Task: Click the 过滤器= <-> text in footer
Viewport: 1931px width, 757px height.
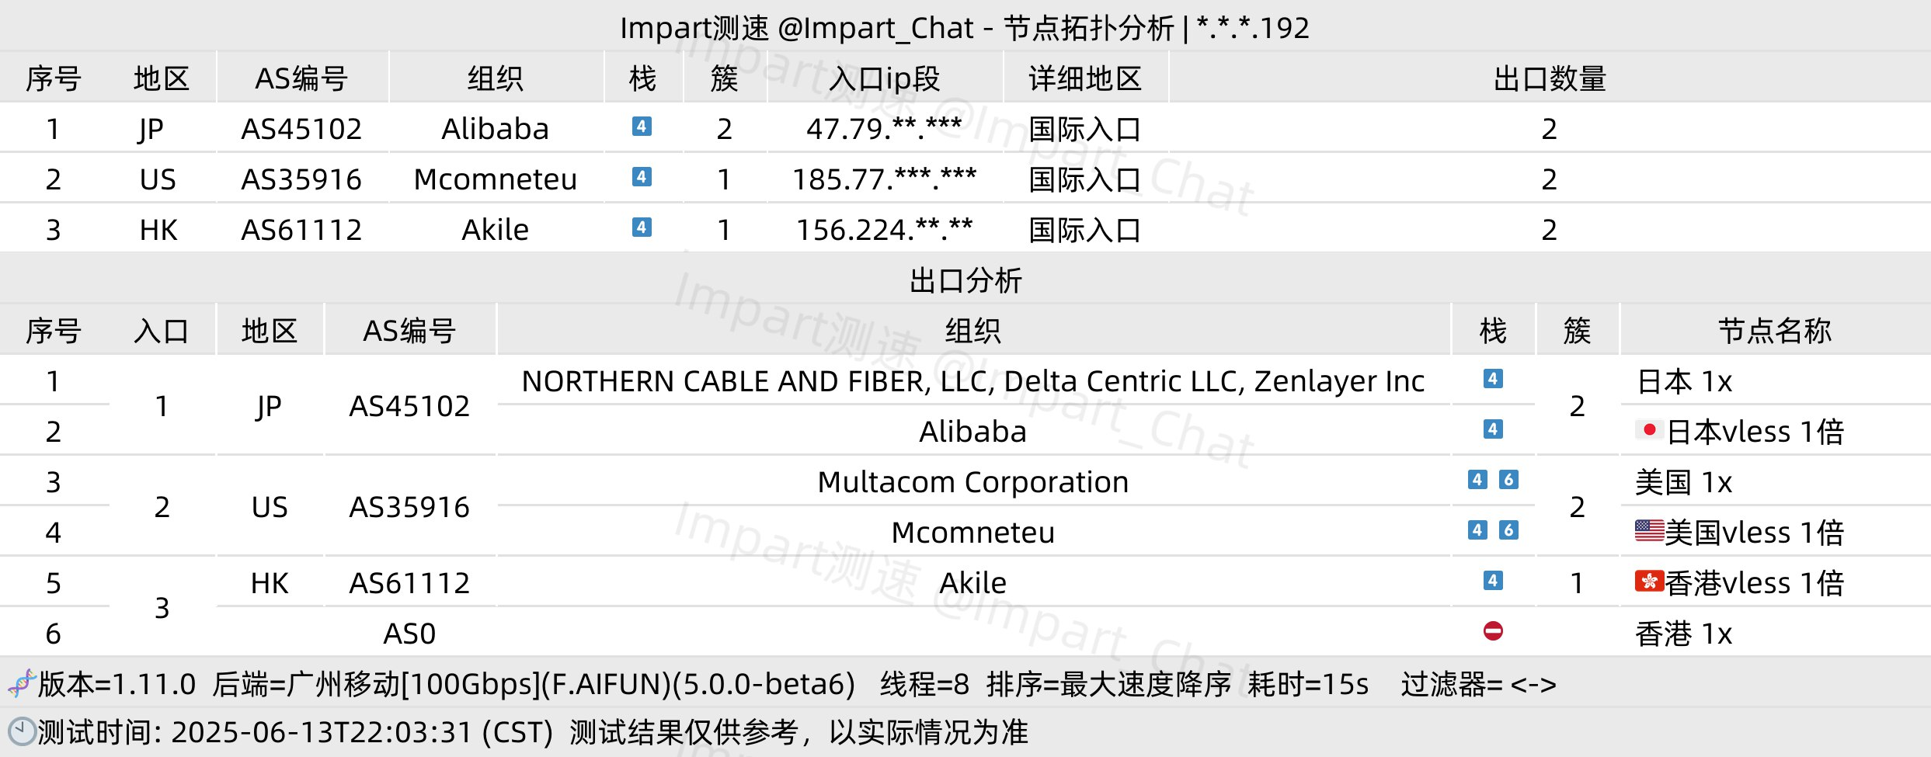Action: [x=1479, y=684]
